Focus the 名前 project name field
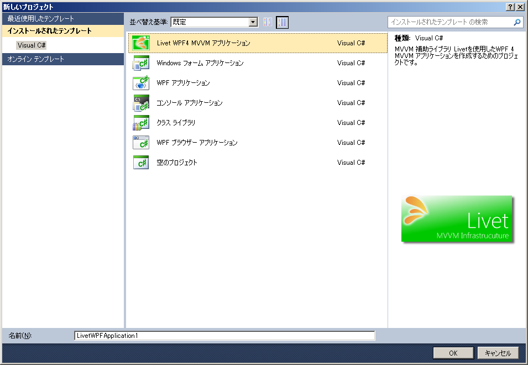 point(224,336)
